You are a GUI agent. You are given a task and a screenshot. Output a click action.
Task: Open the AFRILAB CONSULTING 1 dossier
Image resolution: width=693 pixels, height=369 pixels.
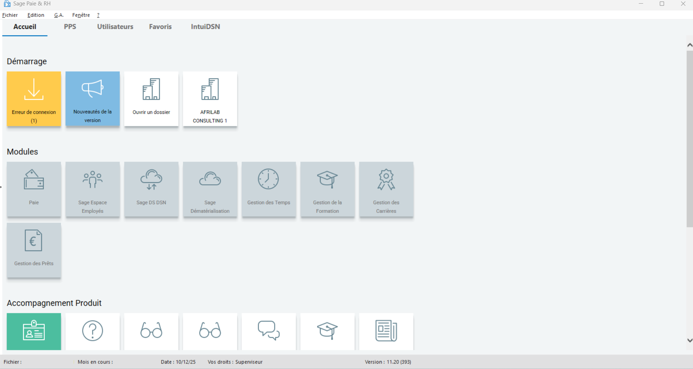click(x=210, y=99)
